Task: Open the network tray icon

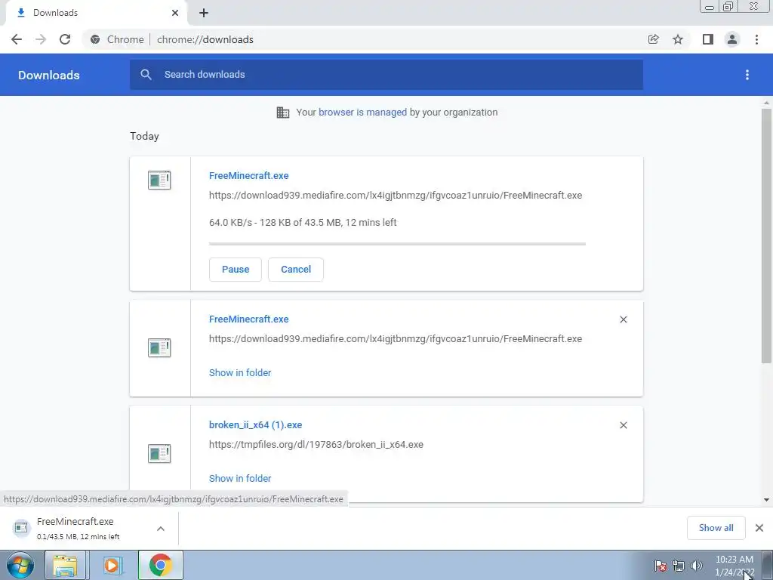Action: [679, 566]
